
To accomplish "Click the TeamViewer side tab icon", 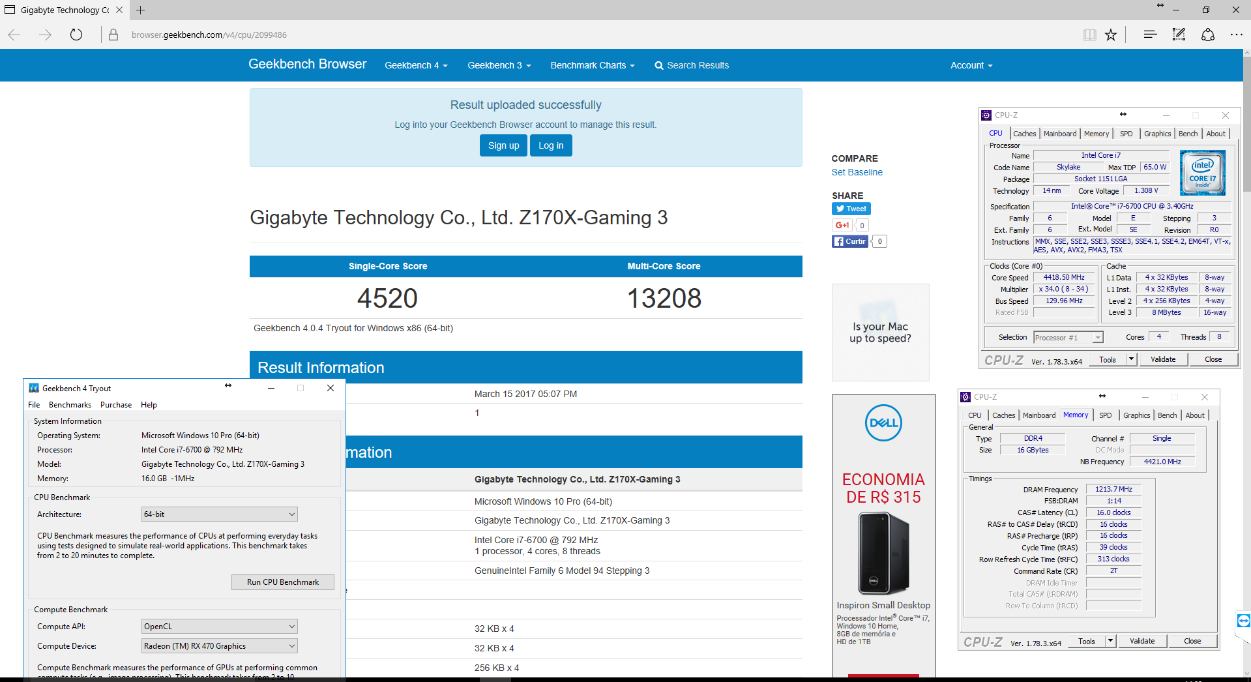I will click(x=1244, y=620).
